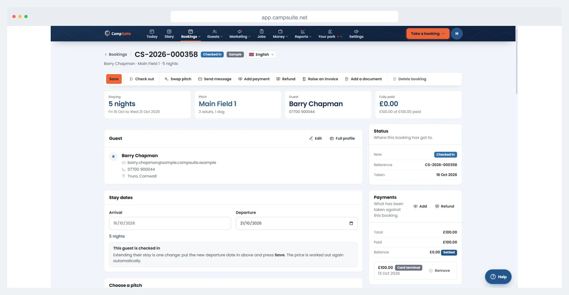
Task: Click the Settled balance badge
Action: coord(449,252)
